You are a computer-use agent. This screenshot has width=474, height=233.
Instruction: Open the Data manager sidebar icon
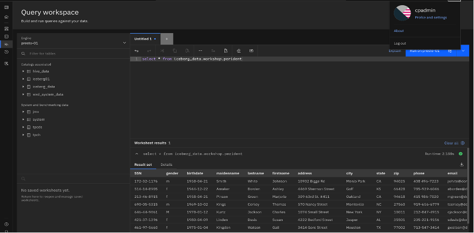(x=6, y=37)
